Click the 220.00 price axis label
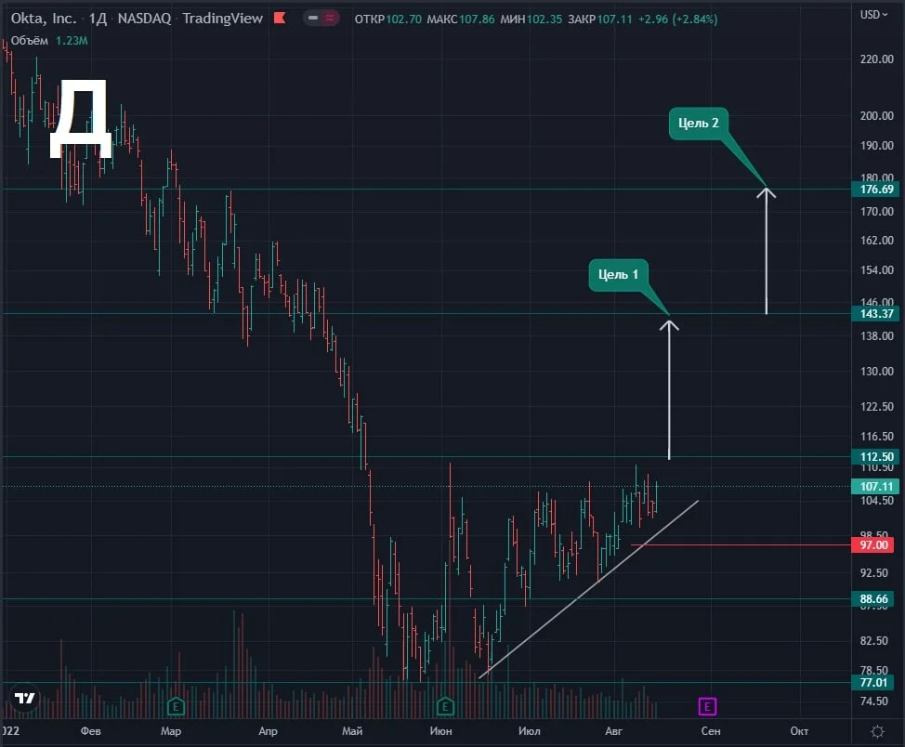Viewport: 905px width, 747px height. click(x=877, y=59)
